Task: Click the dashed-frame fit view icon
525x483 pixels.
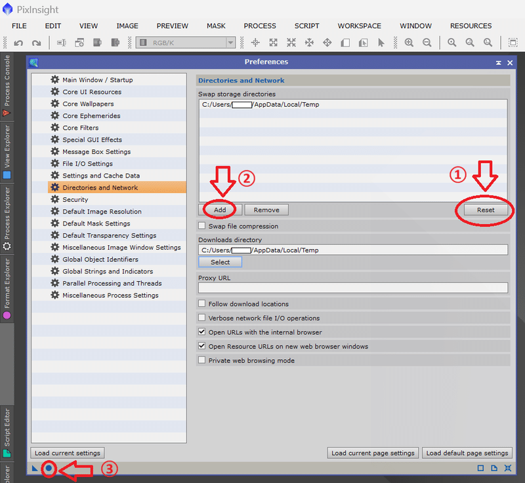Action: [513, 43]
